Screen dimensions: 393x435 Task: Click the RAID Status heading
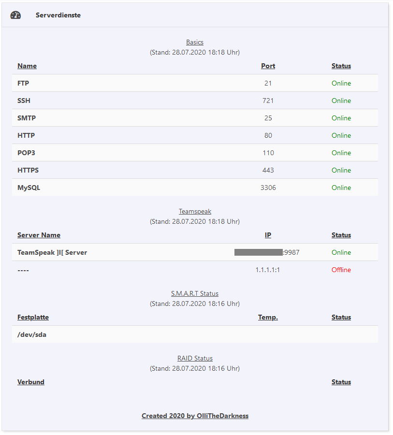[x=195, y=358]
